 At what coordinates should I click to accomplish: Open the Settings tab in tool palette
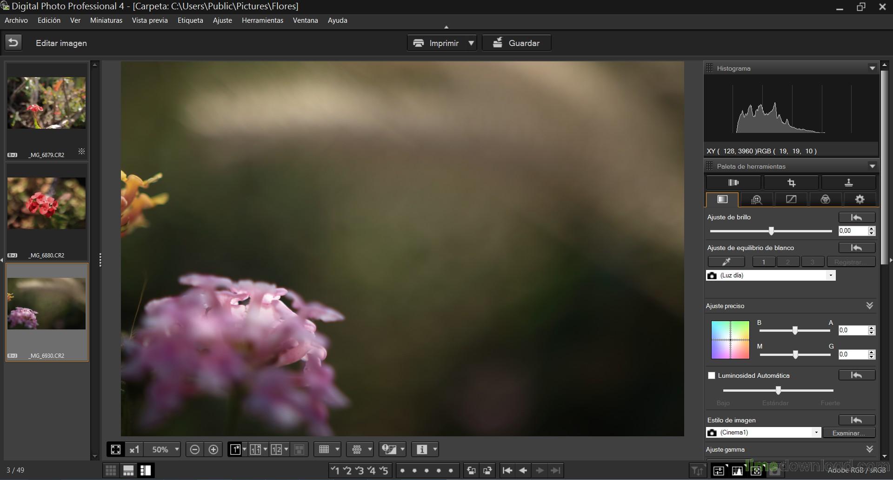(x=859, y=199)
